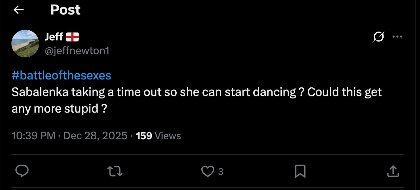The width and height of the screenshot is (420, 190).
Task: Open Grok explain-this-post icon
Action: (378, 37)
